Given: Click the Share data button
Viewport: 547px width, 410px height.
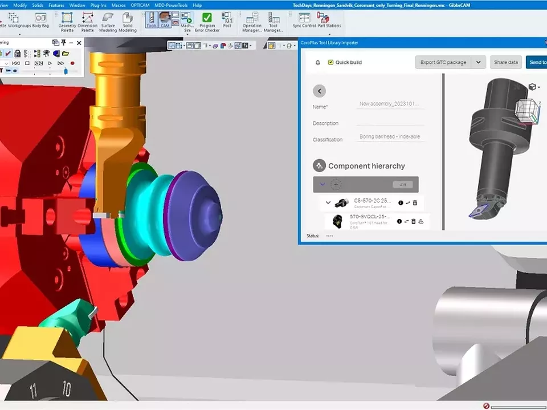Looking at the screenshot, I should coord(506,62).
